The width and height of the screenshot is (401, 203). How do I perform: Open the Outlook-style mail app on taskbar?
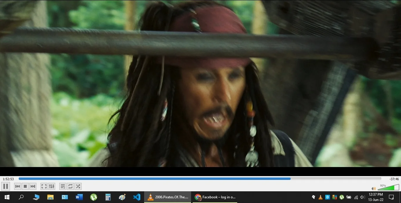pos(65,197)
